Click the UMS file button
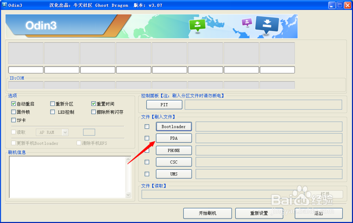This screenshot has height=223, width=353. (x=174, y=174)
